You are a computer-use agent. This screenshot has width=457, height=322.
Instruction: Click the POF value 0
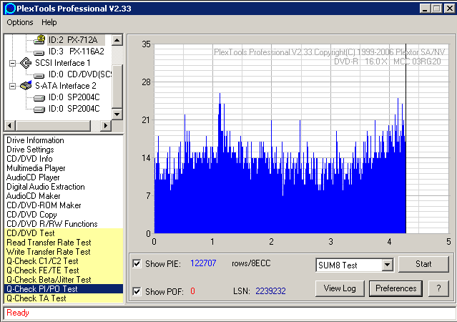192,291
